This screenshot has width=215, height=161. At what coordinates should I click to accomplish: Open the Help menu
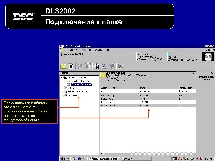tap(107, 50)
